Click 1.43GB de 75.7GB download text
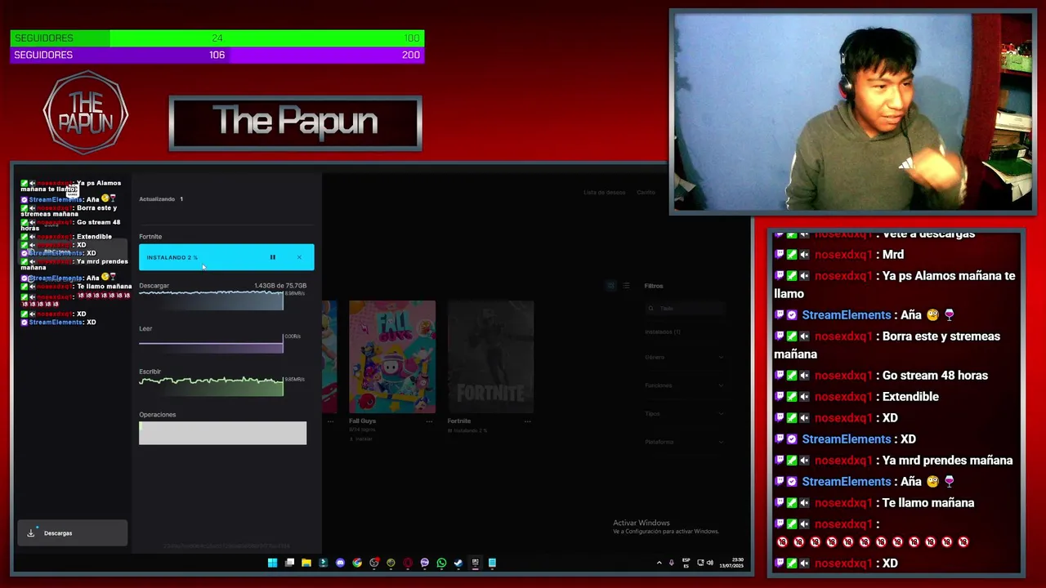Viewport: 1046px width, 588px height. [x=280, y=286]
